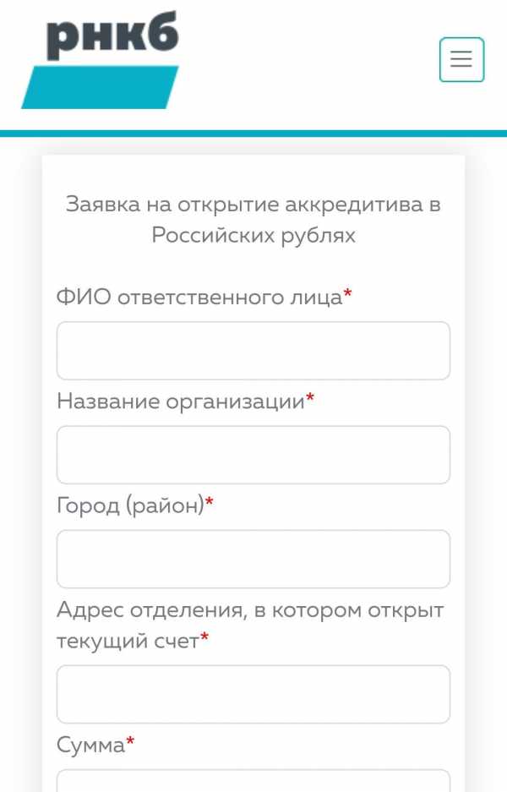Screen dimensions: 507x792
Task: Click the red asterisk beside Сумма
Action: [130, 743]
